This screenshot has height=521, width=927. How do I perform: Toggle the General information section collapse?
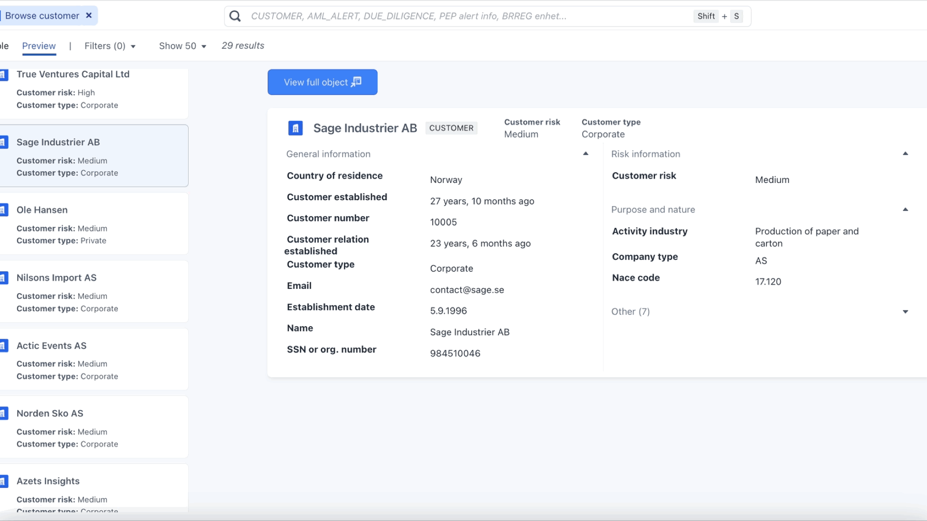(586, 154)
